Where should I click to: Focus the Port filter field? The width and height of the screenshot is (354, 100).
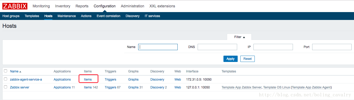click(332, 47)
